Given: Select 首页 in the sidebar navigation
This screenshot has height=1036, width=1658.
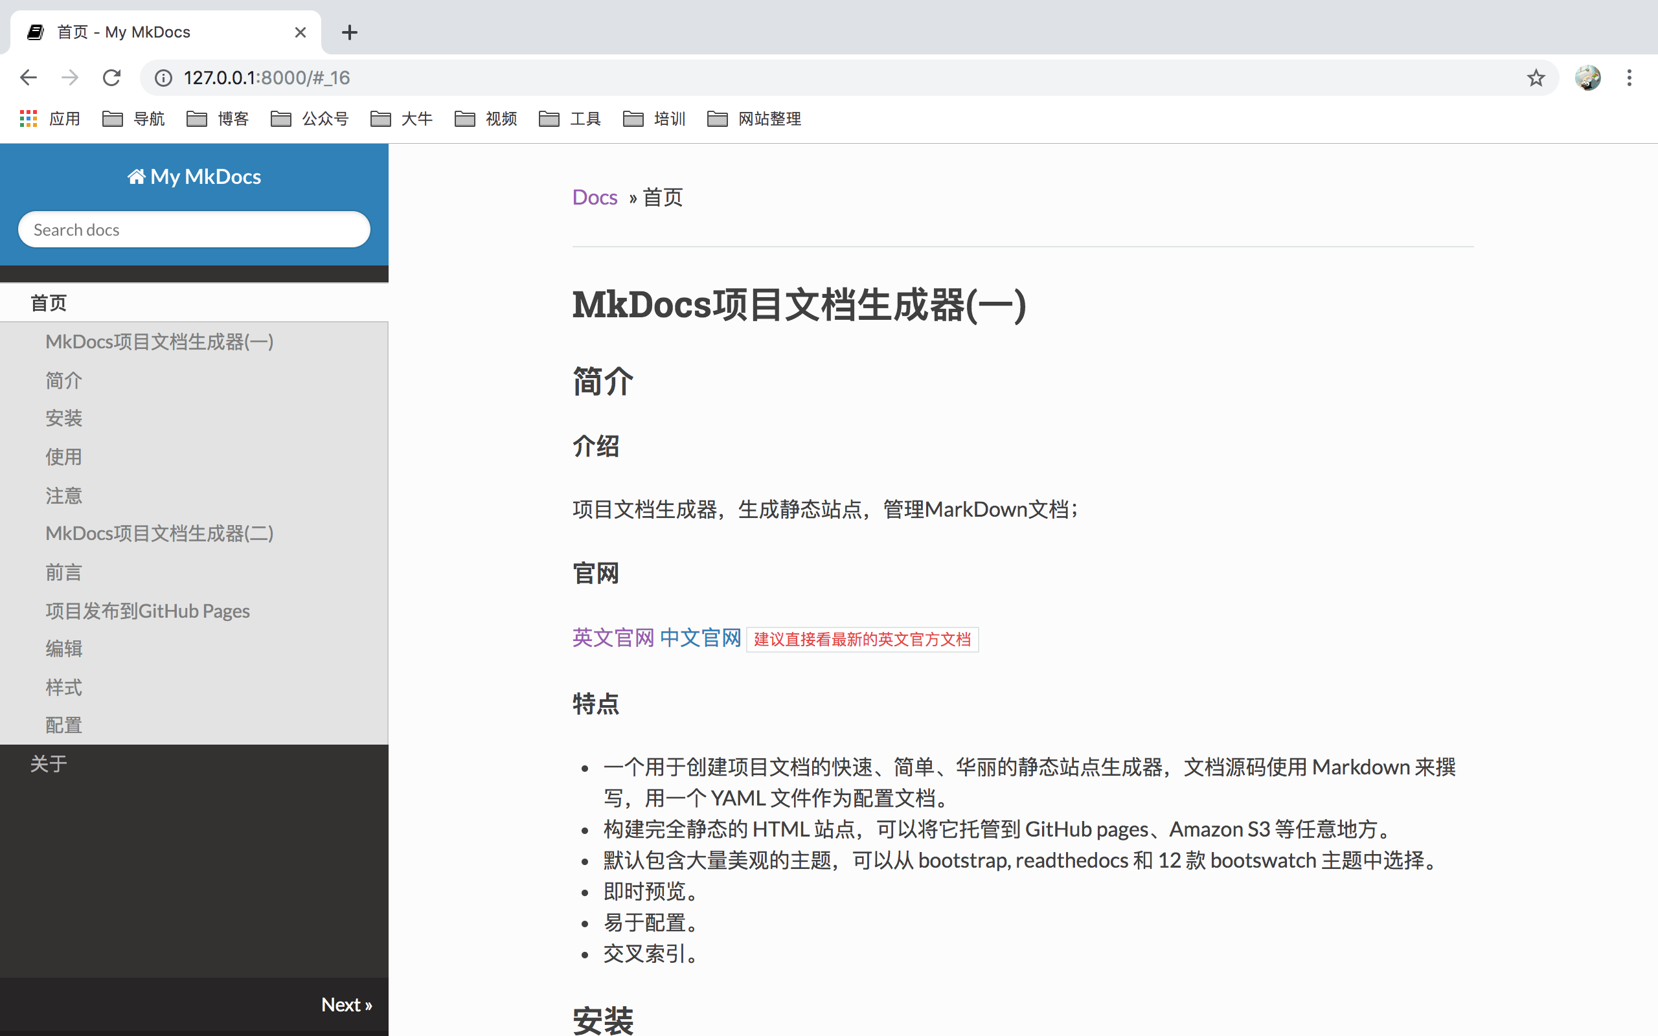Looking at the screenshot, I should coord(48,302).
